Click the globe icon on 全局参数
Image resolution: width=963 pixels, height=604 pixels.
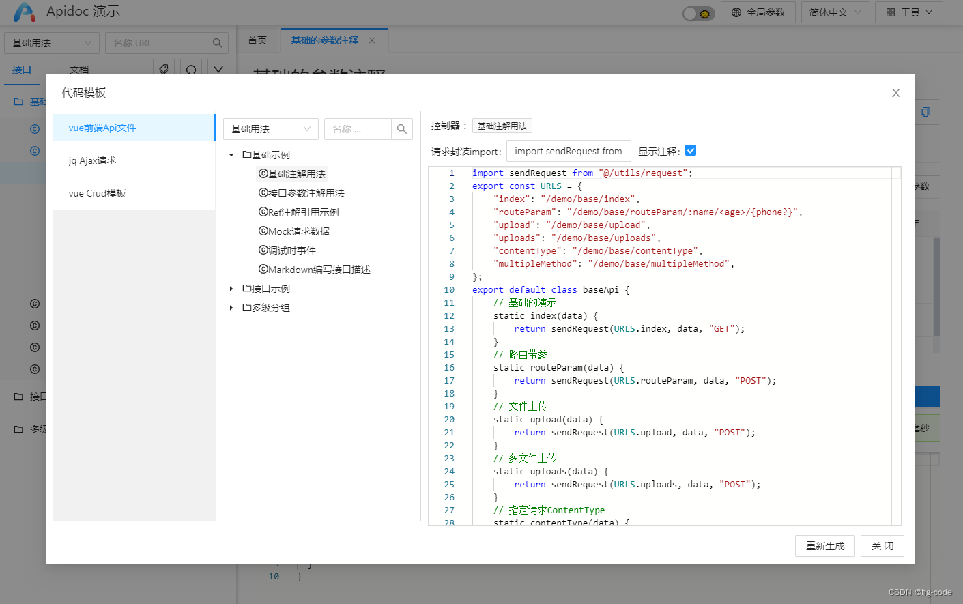(736, 12)
